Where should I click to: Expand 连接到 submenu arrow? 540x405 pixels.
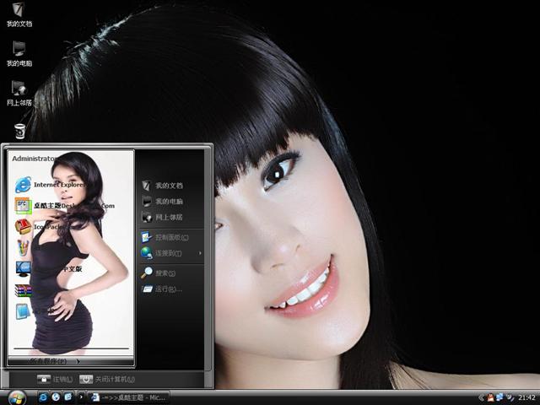click(x=200, y=253)
